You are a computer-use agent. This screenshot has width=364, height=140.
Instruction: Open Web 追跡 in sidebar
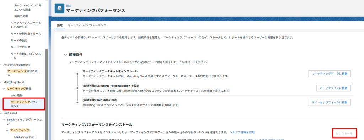[17, 96]
